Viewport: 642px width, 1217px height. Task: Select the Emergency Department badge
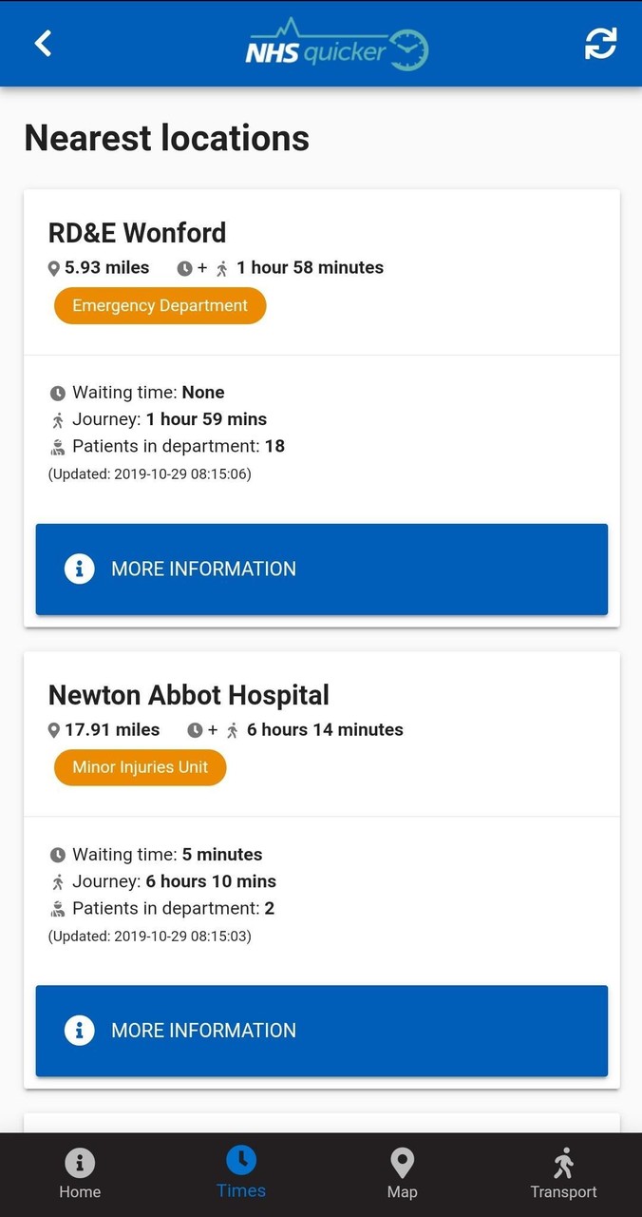tap(160, 306)
